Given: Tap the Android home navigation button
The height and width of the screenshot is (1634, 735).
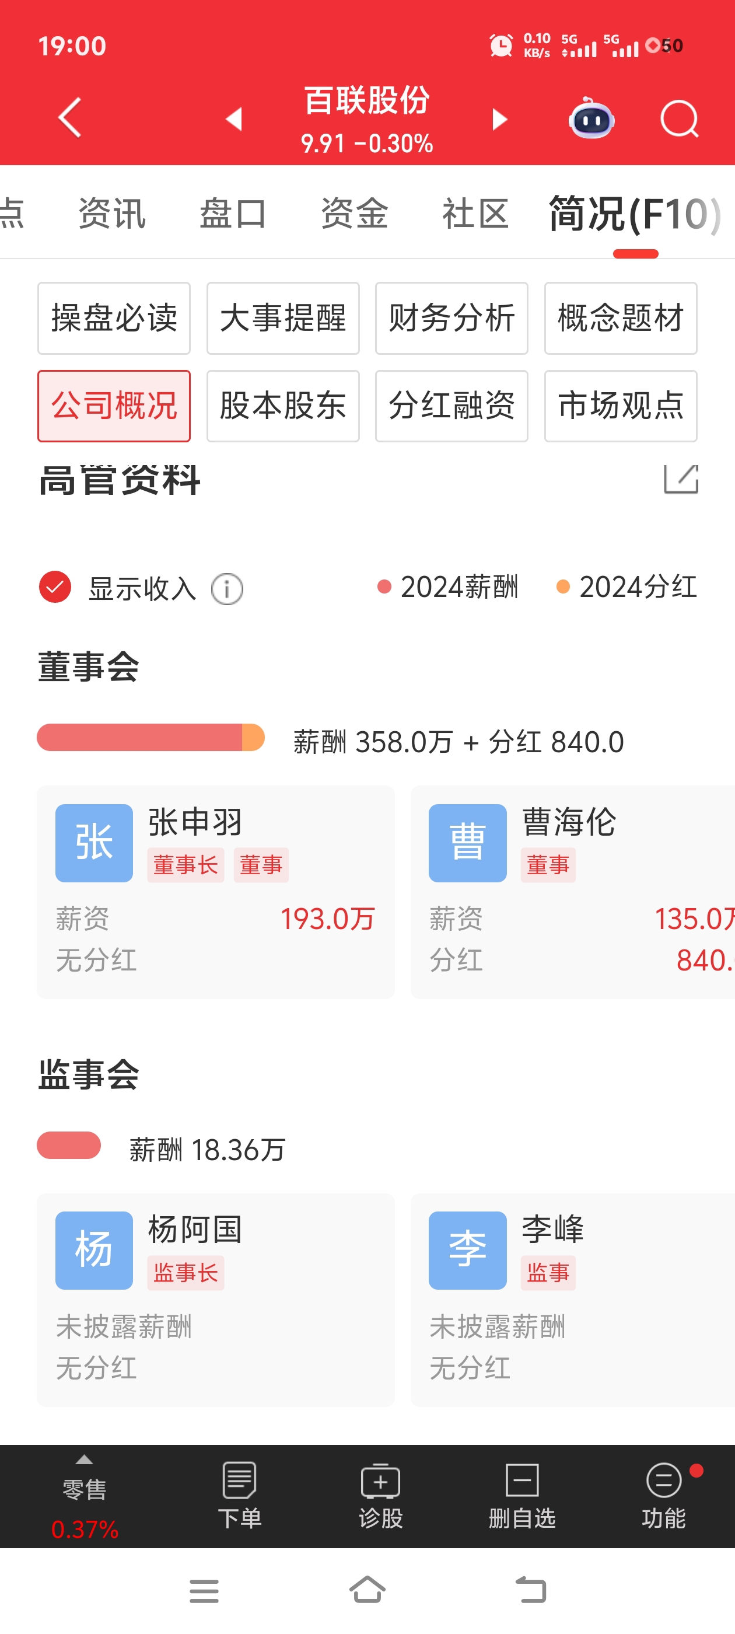Looking at the screenshot, I should pos(367,1590).
